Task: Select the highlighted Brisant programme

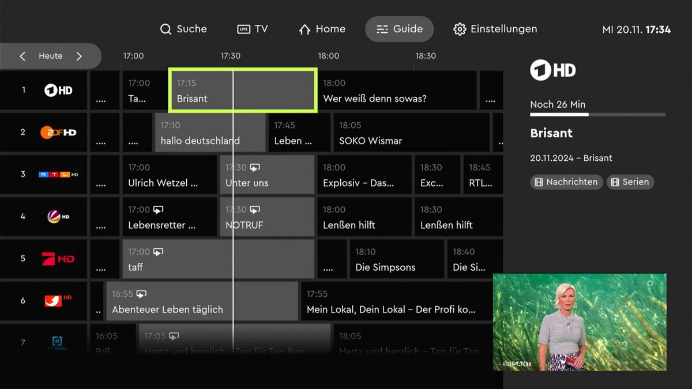Action: point(243,90)
